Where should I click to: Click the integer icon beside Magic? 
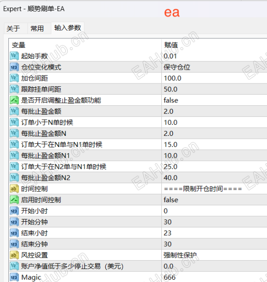[14, 277]
